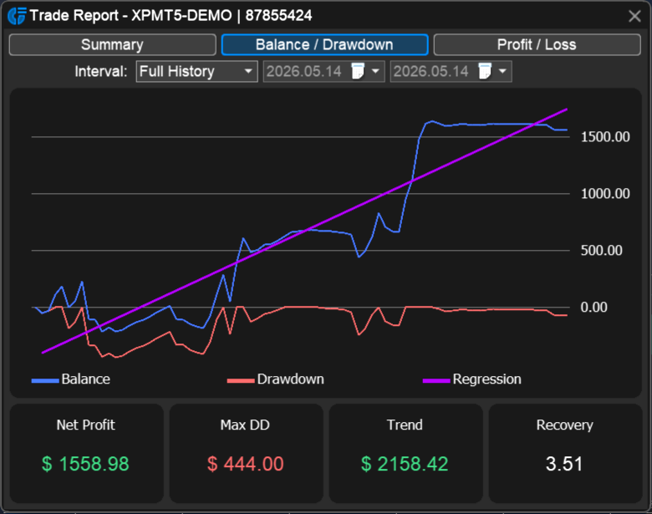Click the Net Profit value $ 1558.98
This screenshot has width=652, height=514.
pos(85,464)
